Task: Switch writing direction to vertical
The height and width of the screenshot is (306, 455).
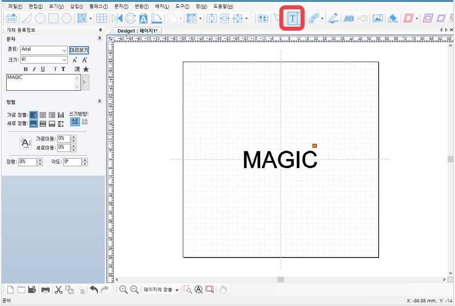Action: coord(85,121)
